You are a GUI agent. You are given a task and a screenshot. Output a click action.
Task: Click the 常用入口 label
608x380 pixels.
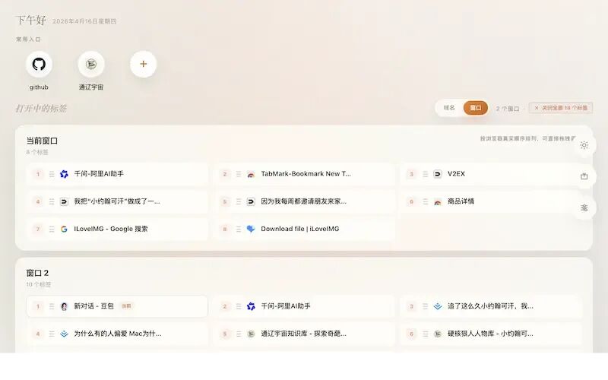(28, 40)
